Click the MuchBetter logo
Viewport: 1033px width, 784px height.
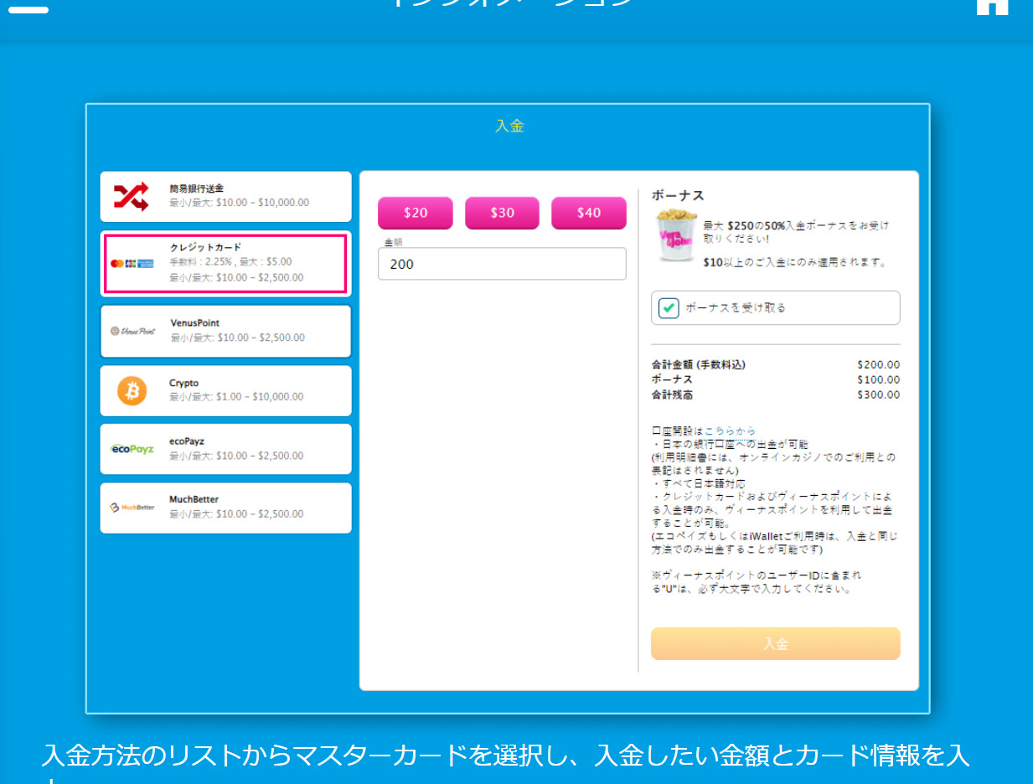point(132,508)
